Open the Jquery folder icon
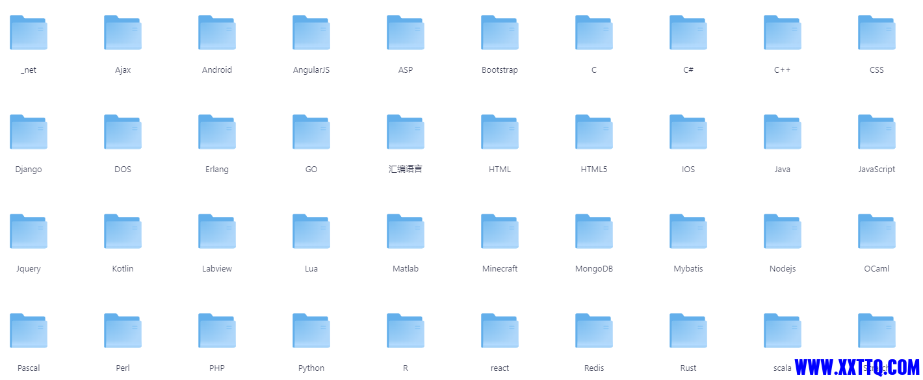Viewport: 923px width, 380px height. (x=29, y=231)
